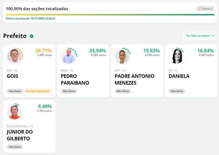Click Não Eleito badge on Daniela card
This screenshot has width=219, height=155.
click(177, 91)
